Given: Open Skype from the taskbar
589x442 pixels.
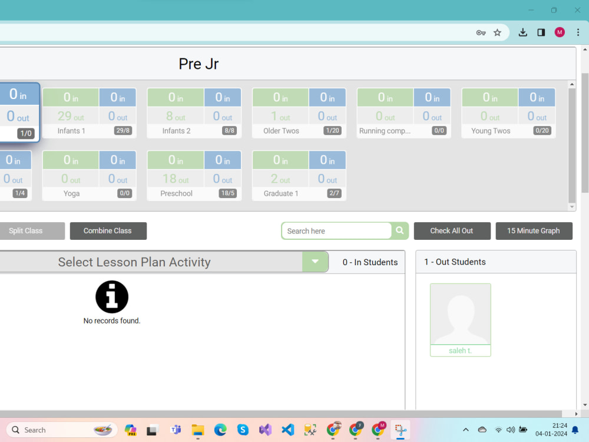Looking at the screenshot, I should pos(243,430).
